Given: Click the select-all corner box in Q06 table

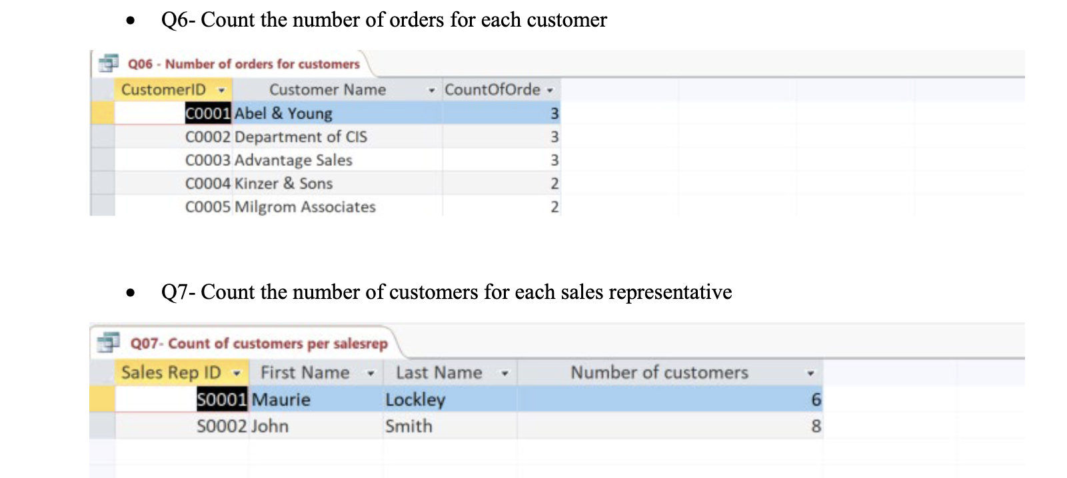Looking at the screenshot, I should pos(103,89).
